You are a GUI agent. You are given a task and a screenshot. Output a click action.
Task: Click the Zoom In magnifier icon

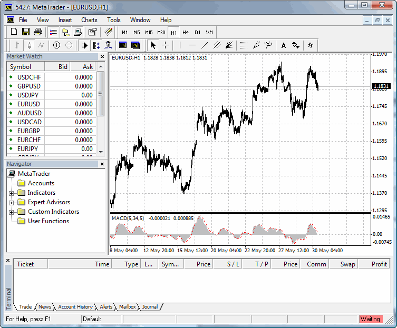(56, 45)
